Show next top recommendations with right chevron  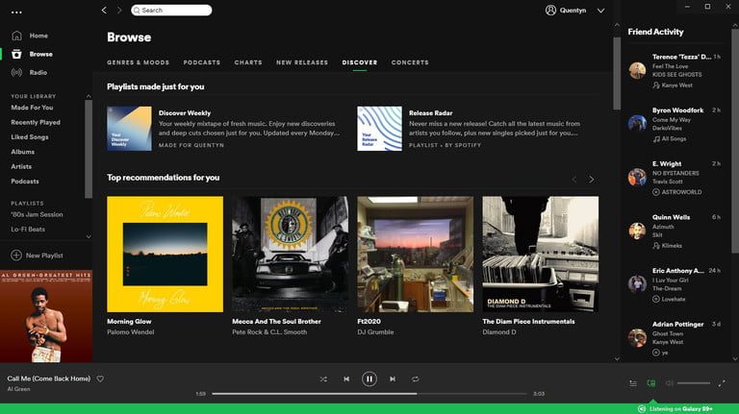point(591,179)
